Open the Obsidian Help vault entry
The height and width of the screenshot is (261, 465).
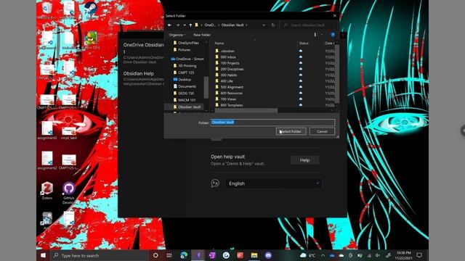click(144, 78)
